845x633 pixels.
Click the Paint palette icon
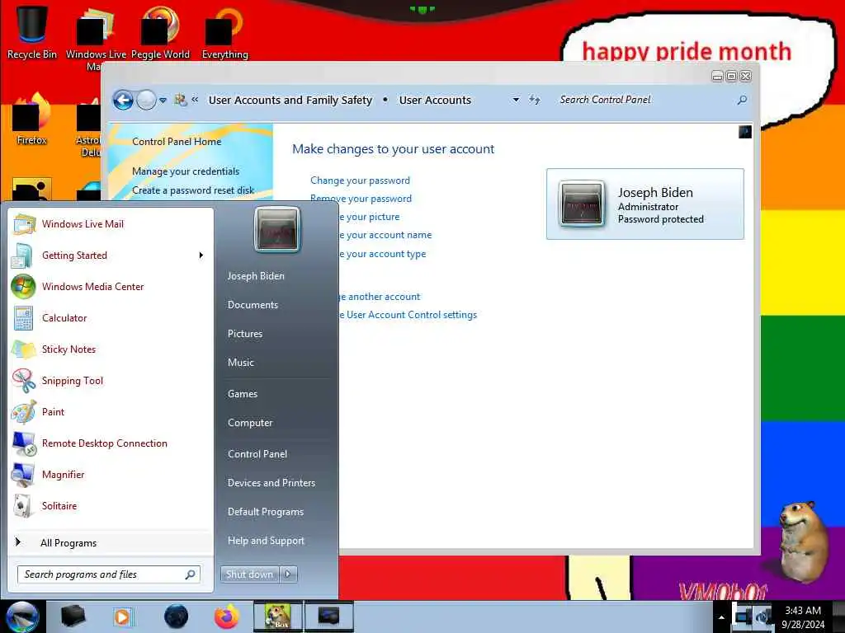pos(24,412)
